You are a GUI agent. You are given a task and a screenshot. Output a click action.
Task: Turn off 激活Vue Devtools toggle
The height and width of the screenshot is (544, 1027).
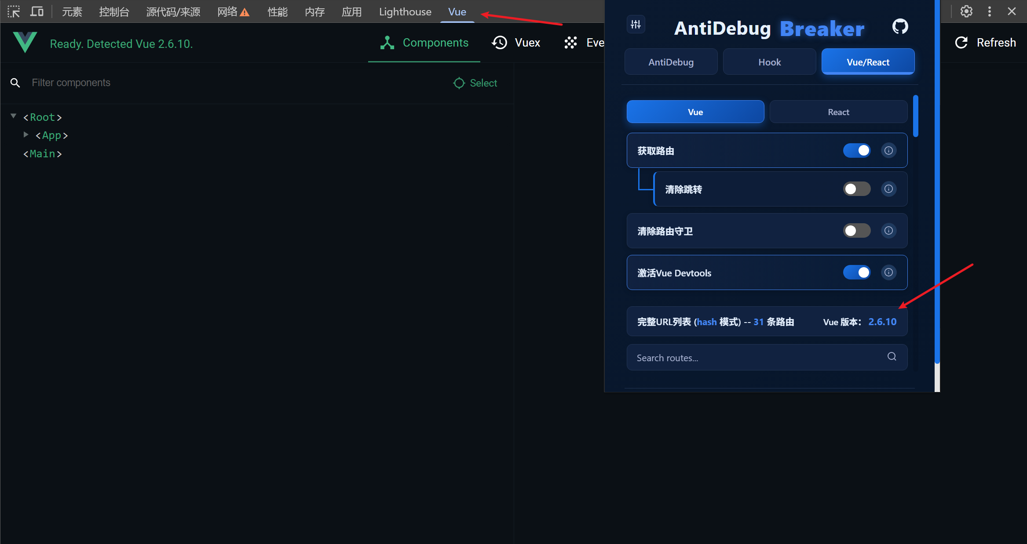[857, 272]
